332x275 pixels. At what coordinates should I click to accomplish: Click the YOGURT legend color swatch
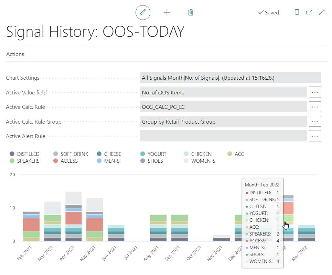pos(143,154)
